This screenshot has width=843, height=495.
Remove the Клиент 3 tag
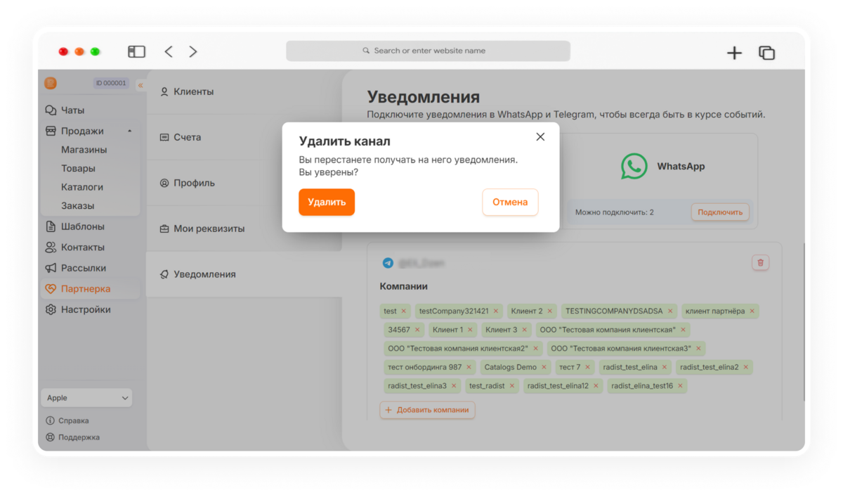click(x=524, y=329)
